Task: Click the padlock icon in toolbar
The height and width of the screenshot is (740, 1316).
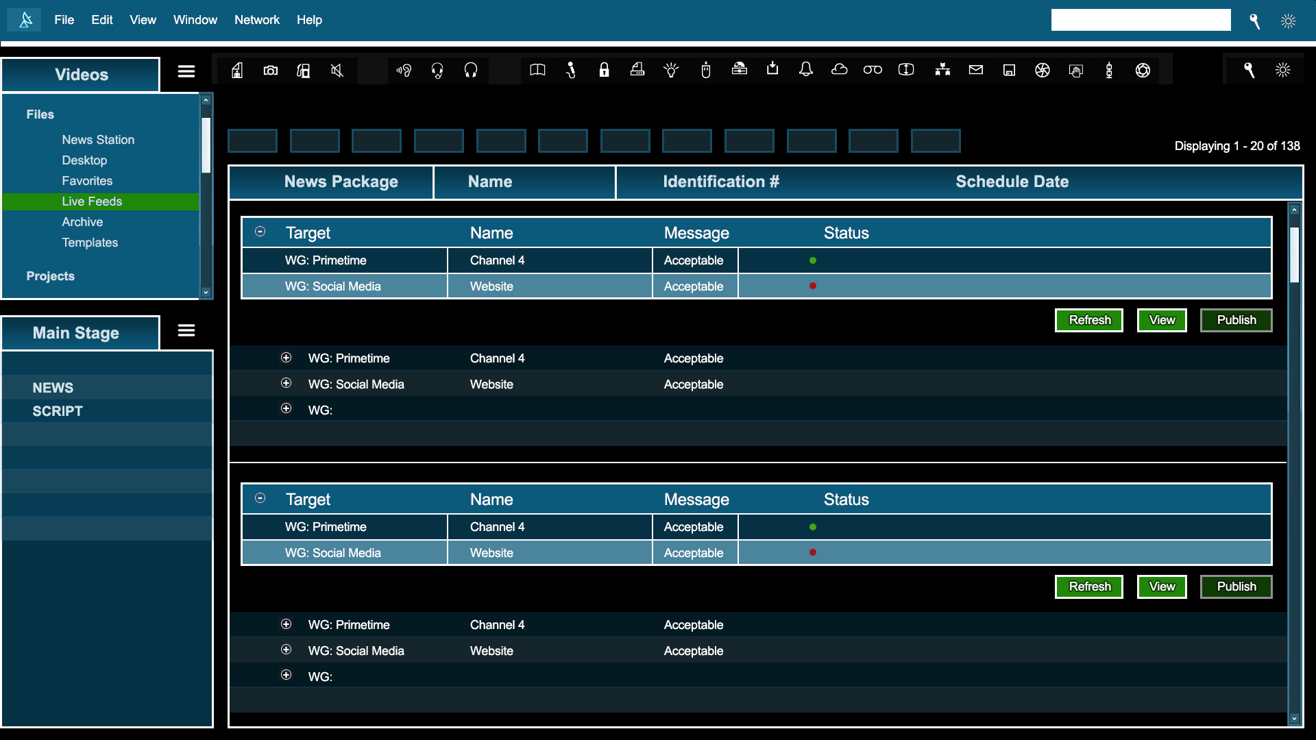Action: (604, 70)
